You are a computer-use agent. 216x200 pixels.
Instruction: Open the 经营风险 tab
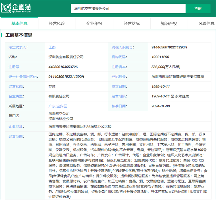pyautogui.click(x=57, y=24)
